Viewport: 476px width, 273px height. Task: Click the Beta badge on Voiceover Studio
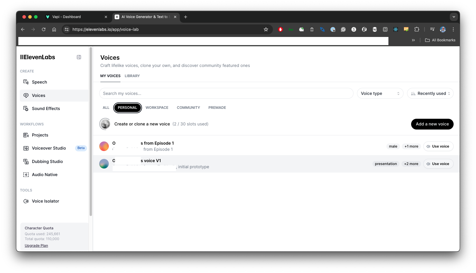coord(81,148)
